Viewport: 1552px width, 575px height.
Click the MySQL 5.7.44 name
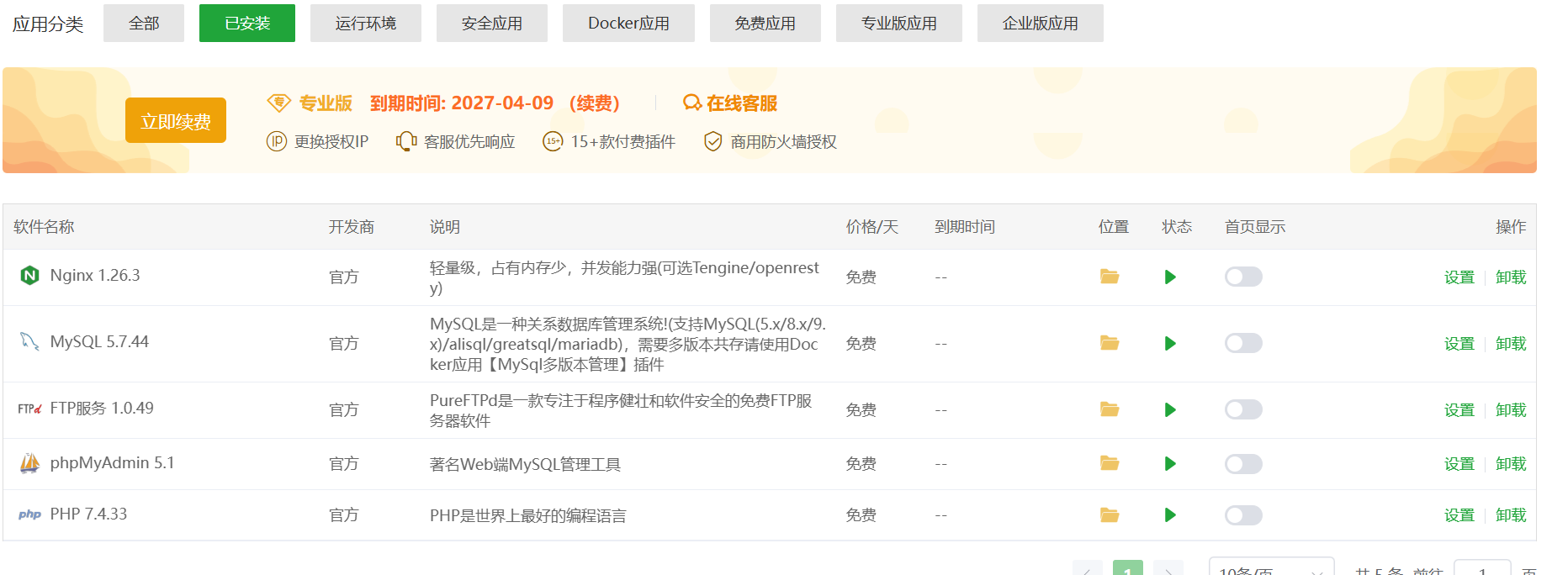click(99, 341)
